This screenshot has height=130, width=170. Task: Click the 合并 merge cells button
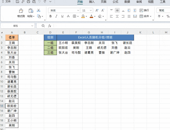pos(144,16)
